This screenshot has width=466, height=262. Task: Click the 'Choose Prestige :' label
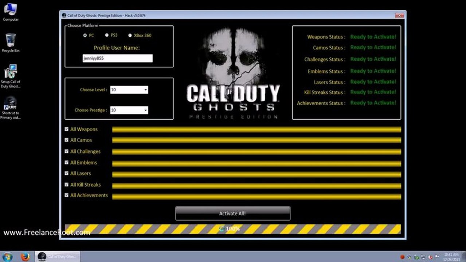click(x=91, y=110)
